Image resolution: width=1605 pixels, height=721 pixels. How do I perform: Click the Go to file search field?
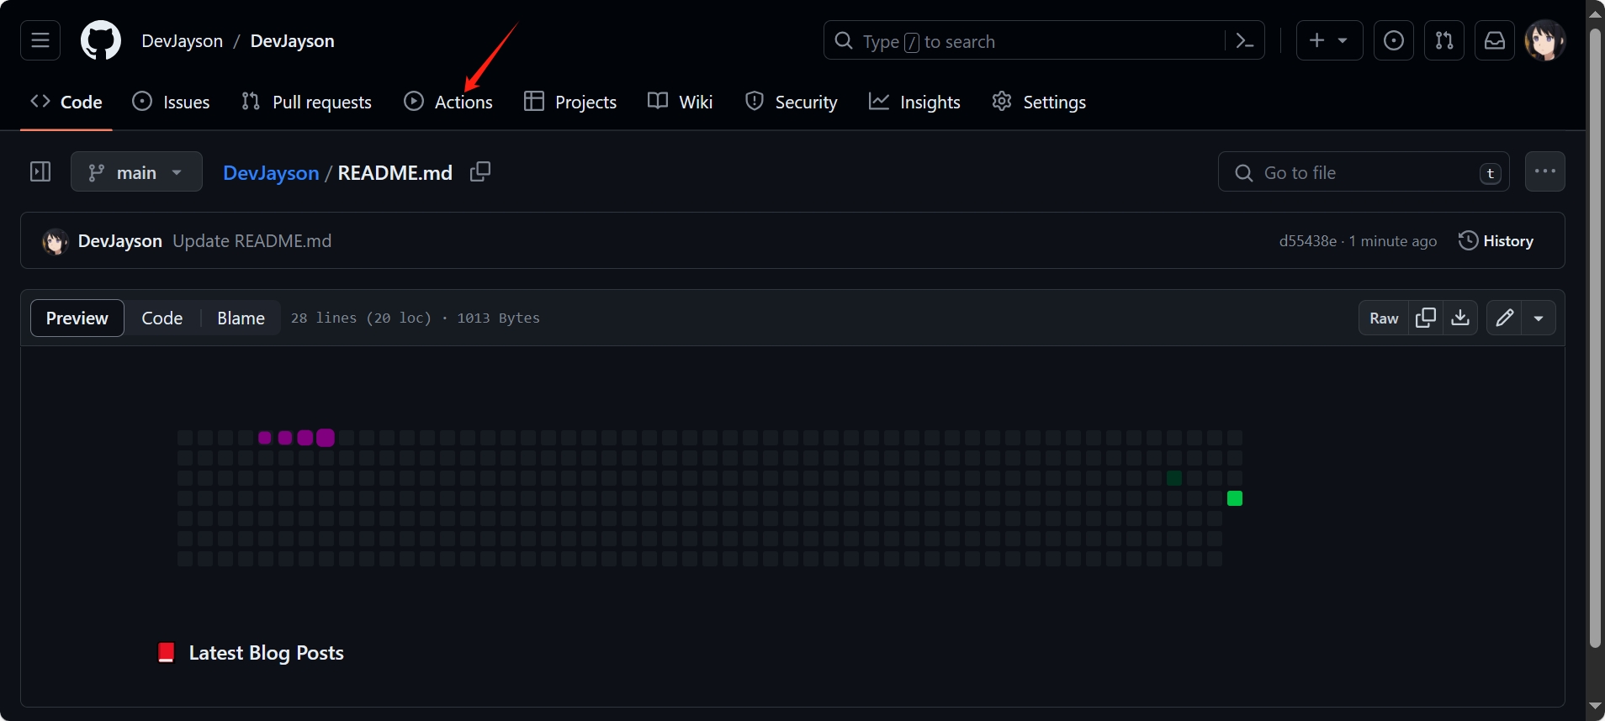click(x=1364, y=171)
